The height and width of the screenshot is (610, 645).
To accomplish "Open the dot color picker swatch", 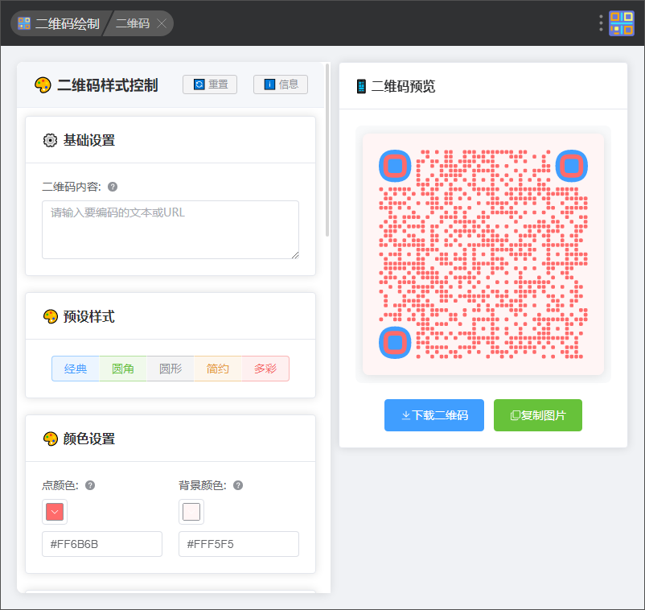I will click(55, 512).
